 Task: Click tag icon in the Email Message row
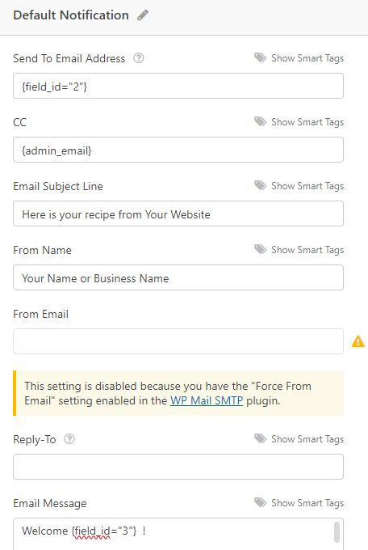click(x=260, y=502)
